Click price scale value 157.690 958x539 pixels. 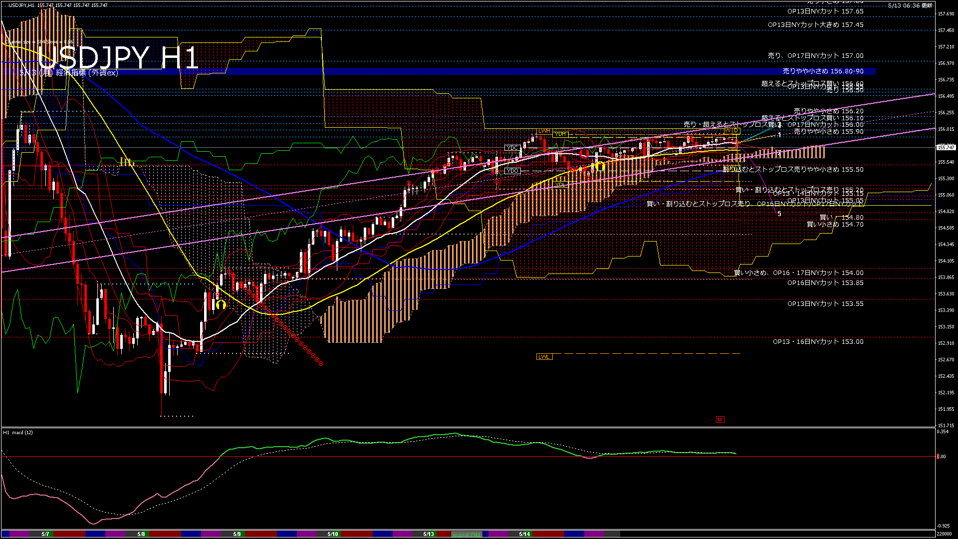[x=946, y=14]
